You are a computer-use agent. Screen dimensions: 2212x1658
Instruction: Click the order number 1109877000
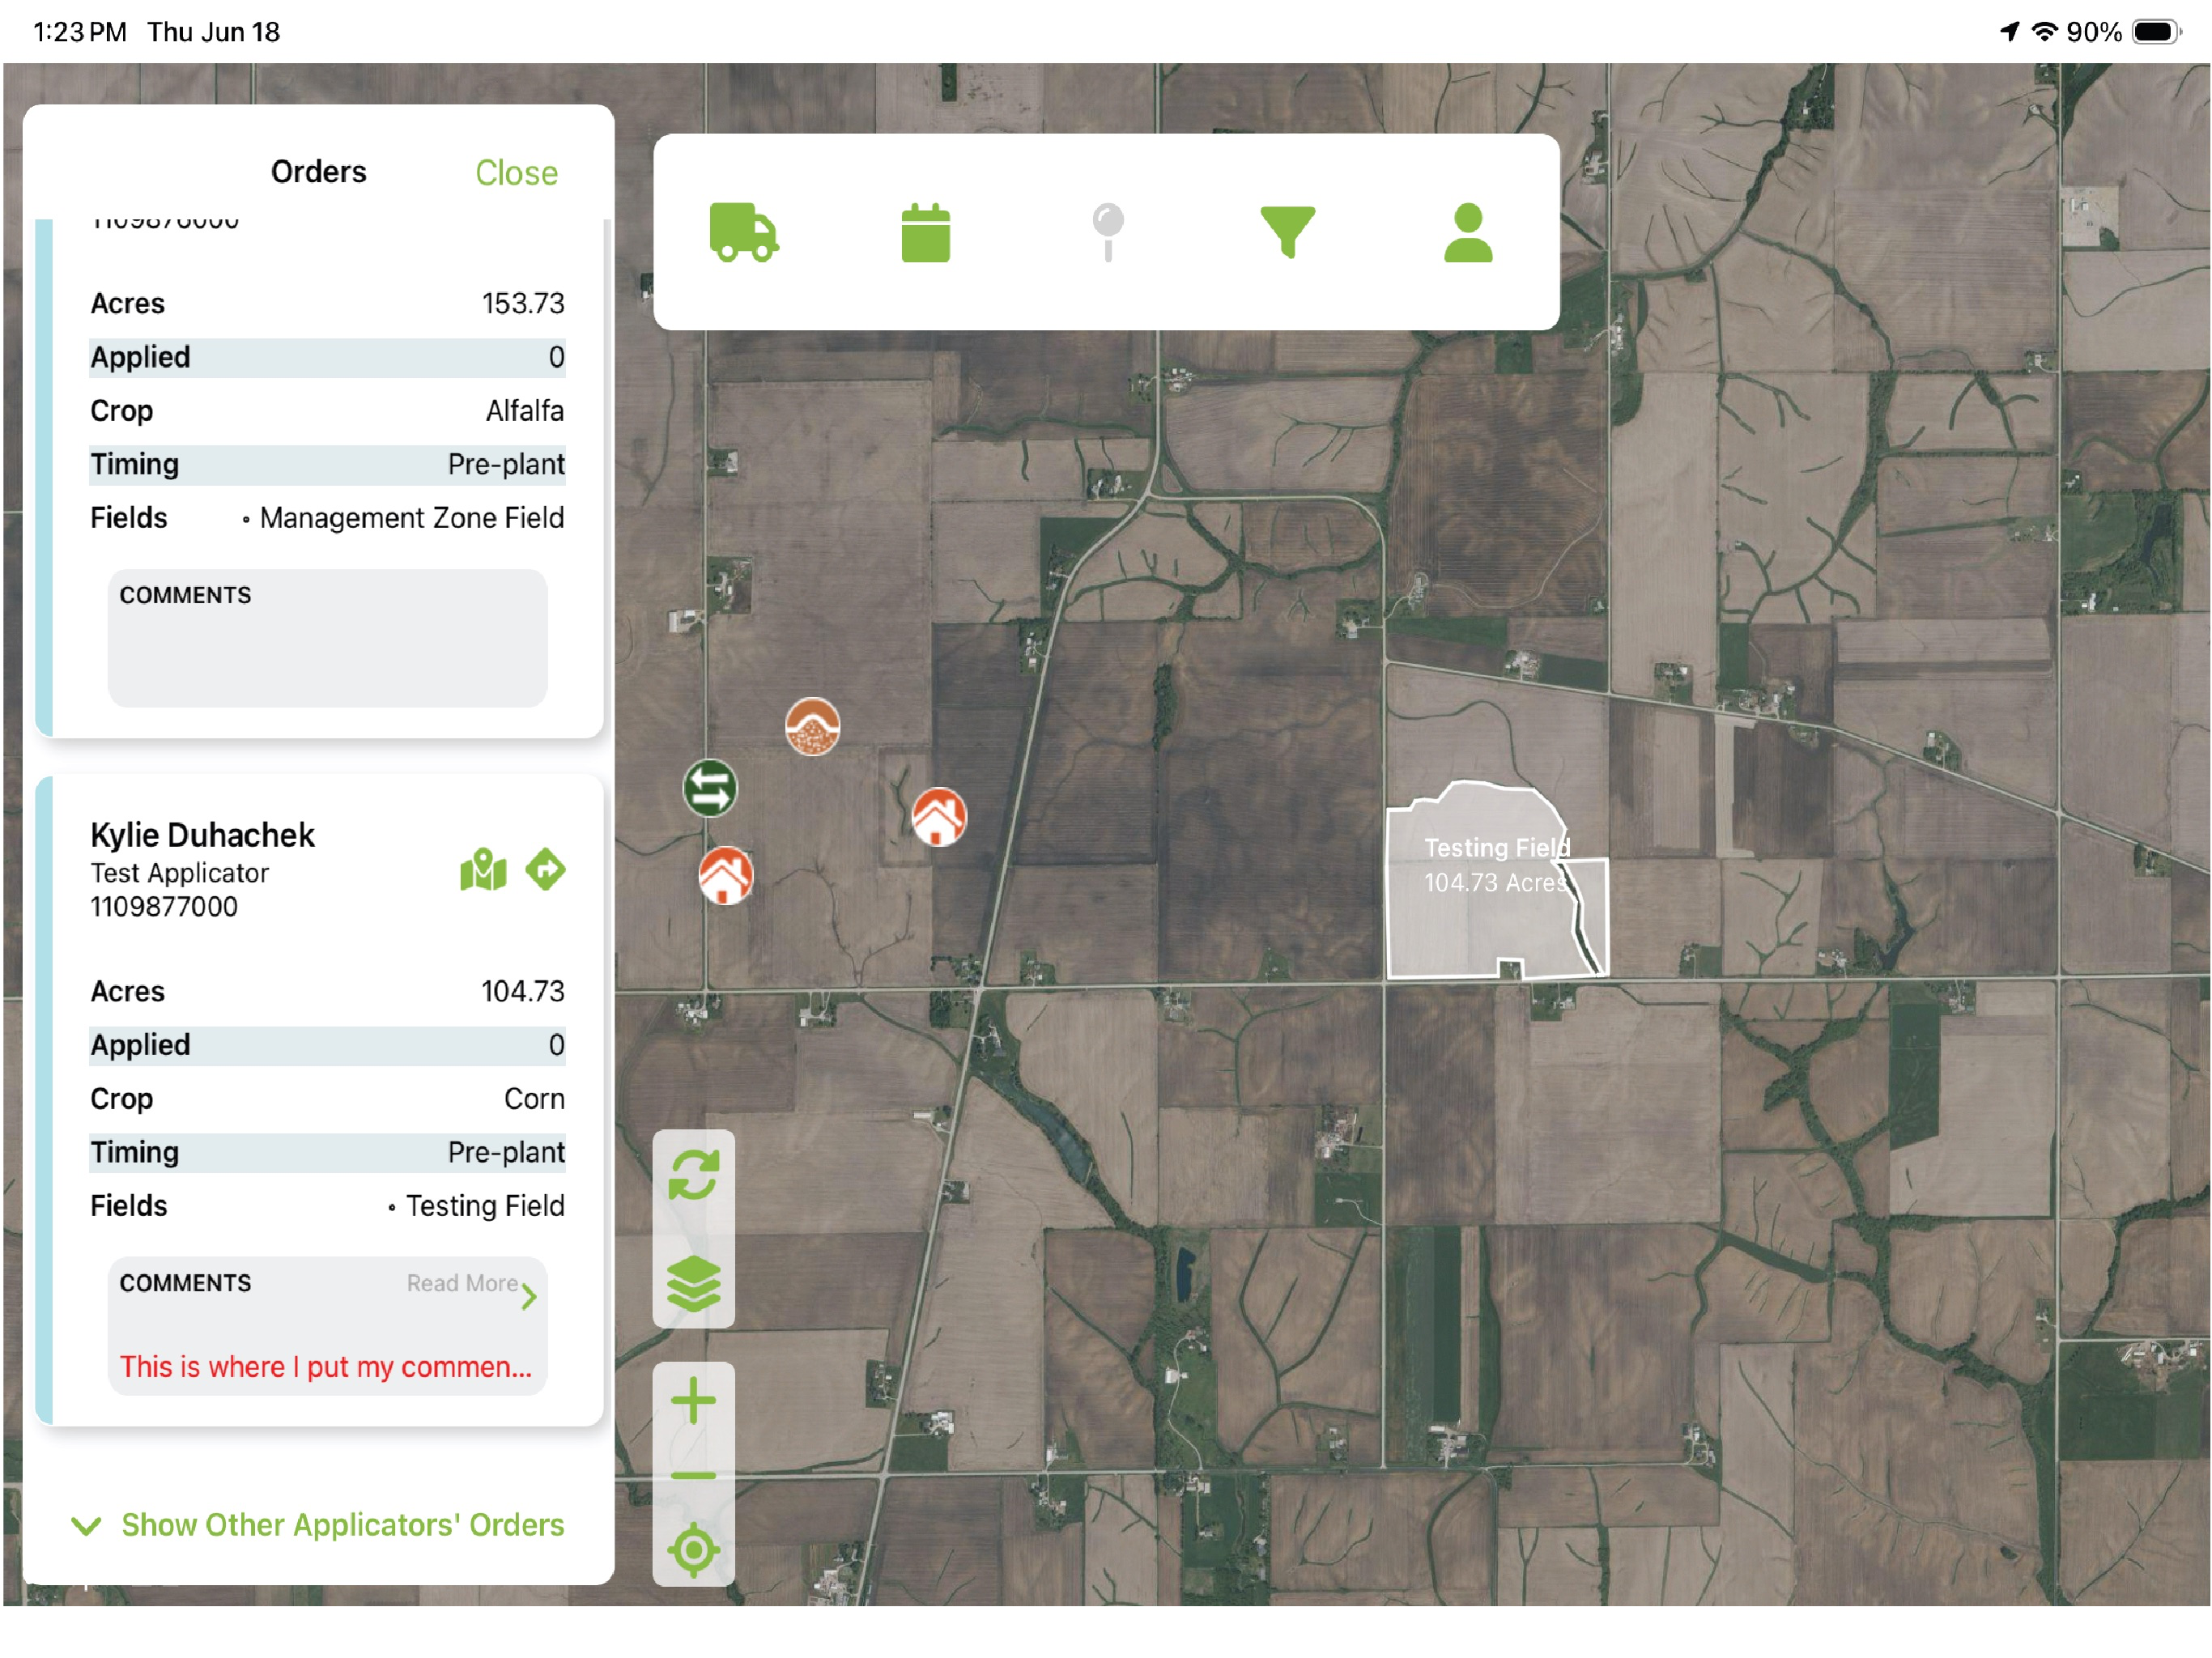coord(164,907)
